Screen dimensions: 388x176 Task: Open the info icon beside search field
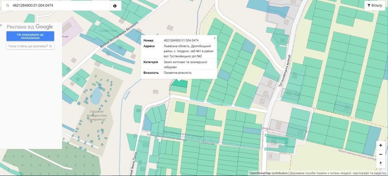click(115, 6)
